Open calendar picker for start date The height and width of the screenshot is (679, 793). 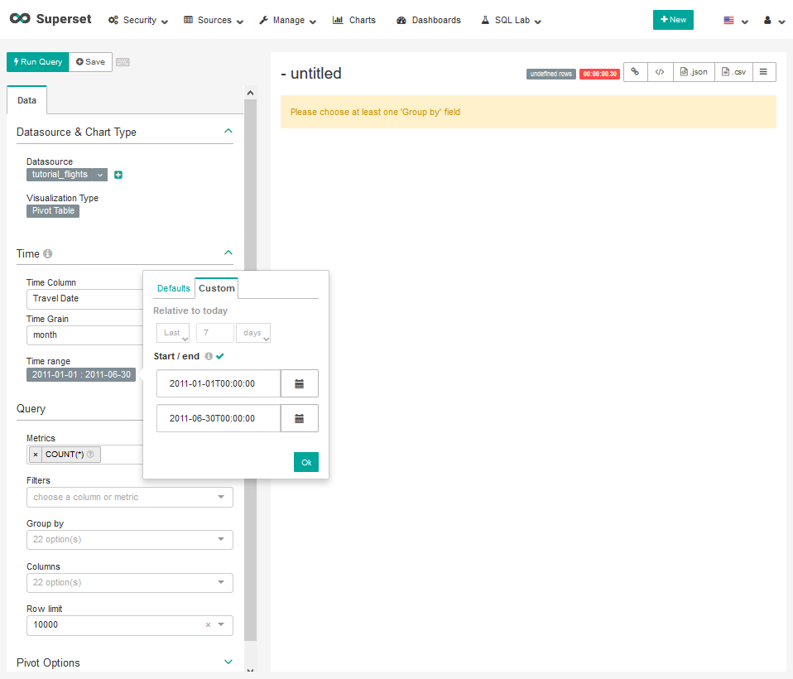(300, 383)
